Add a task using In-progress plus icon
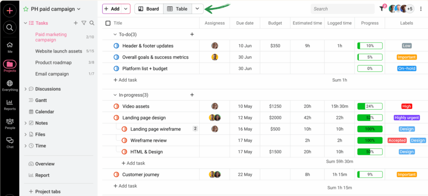This screenshot has height=196, width=428. click(192, 95)
